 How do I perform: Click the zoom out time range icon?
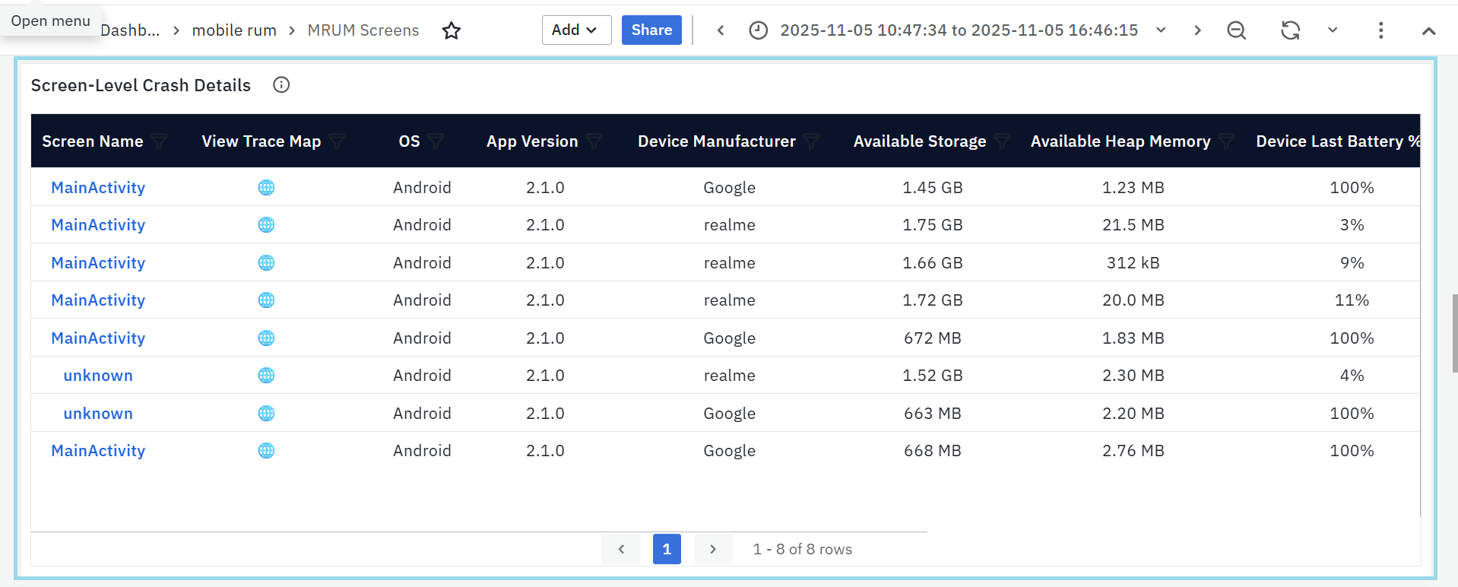point(1236,30)
